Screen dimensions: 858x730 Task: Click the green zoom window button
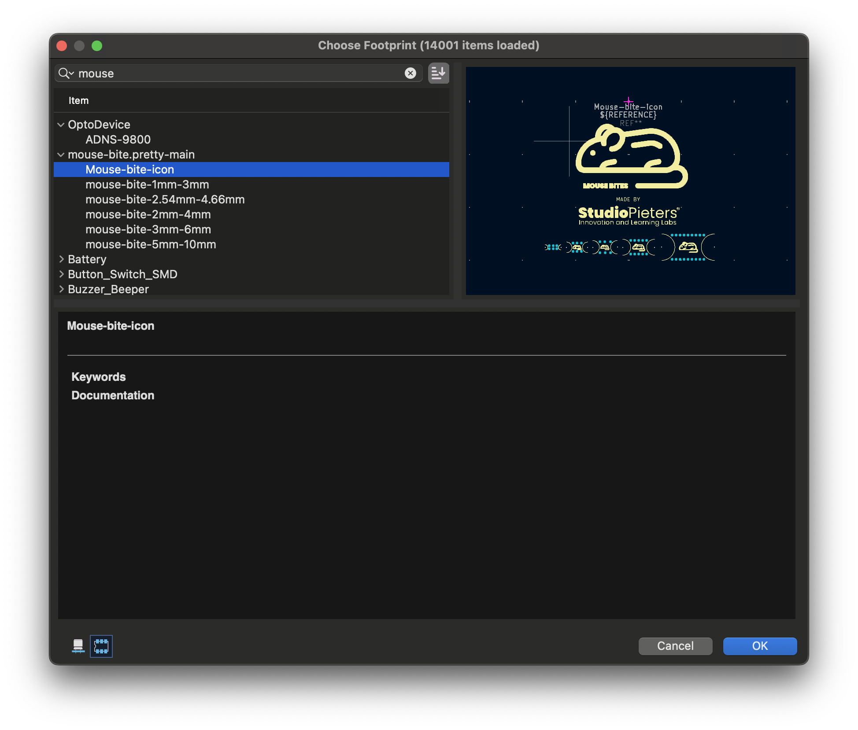click(97, 46)
